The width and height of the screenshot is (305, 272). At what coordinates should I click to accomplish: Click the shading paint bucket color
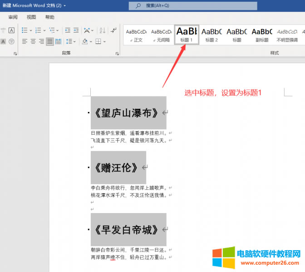(84, 41)
